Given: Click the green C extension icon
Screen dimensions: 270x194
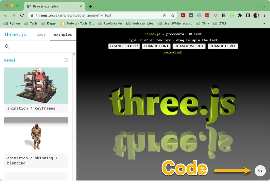Looking at the screenshot, I should point(232,15).
